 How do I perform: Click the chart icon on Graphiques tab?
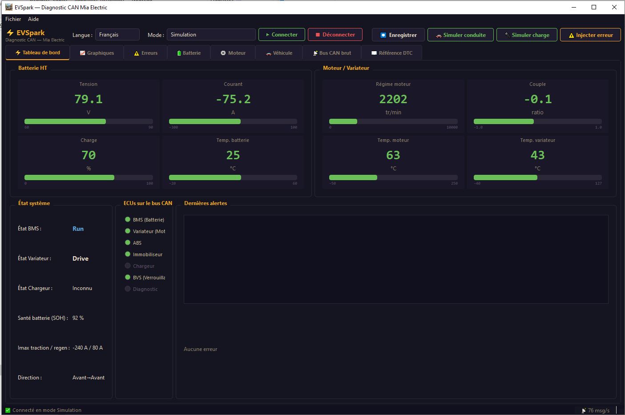pyautogui.click(x=82, y=53)
